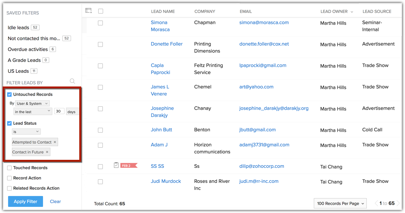Click the create new table view icon
Viewport: 405px width, 213px height.
pyautogui.click(x=88, y=10)
